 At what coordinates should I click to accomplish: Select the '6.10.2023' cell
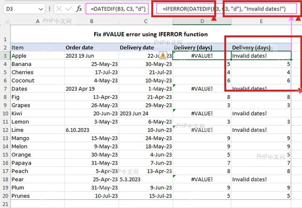tap(92, 130)
